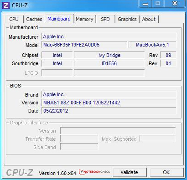Image resolution: width=187 pixels, height=180 pixels.
Task: Click the CPU-Z purple Z title icon
Action: 6,5
